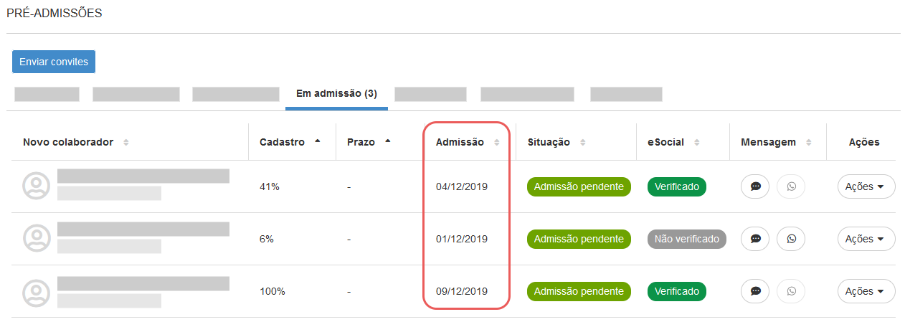The width and height of the screenshot is (905, 322).
Task: Click WhatsApp icon in first collaborator row
Action: 791,186
